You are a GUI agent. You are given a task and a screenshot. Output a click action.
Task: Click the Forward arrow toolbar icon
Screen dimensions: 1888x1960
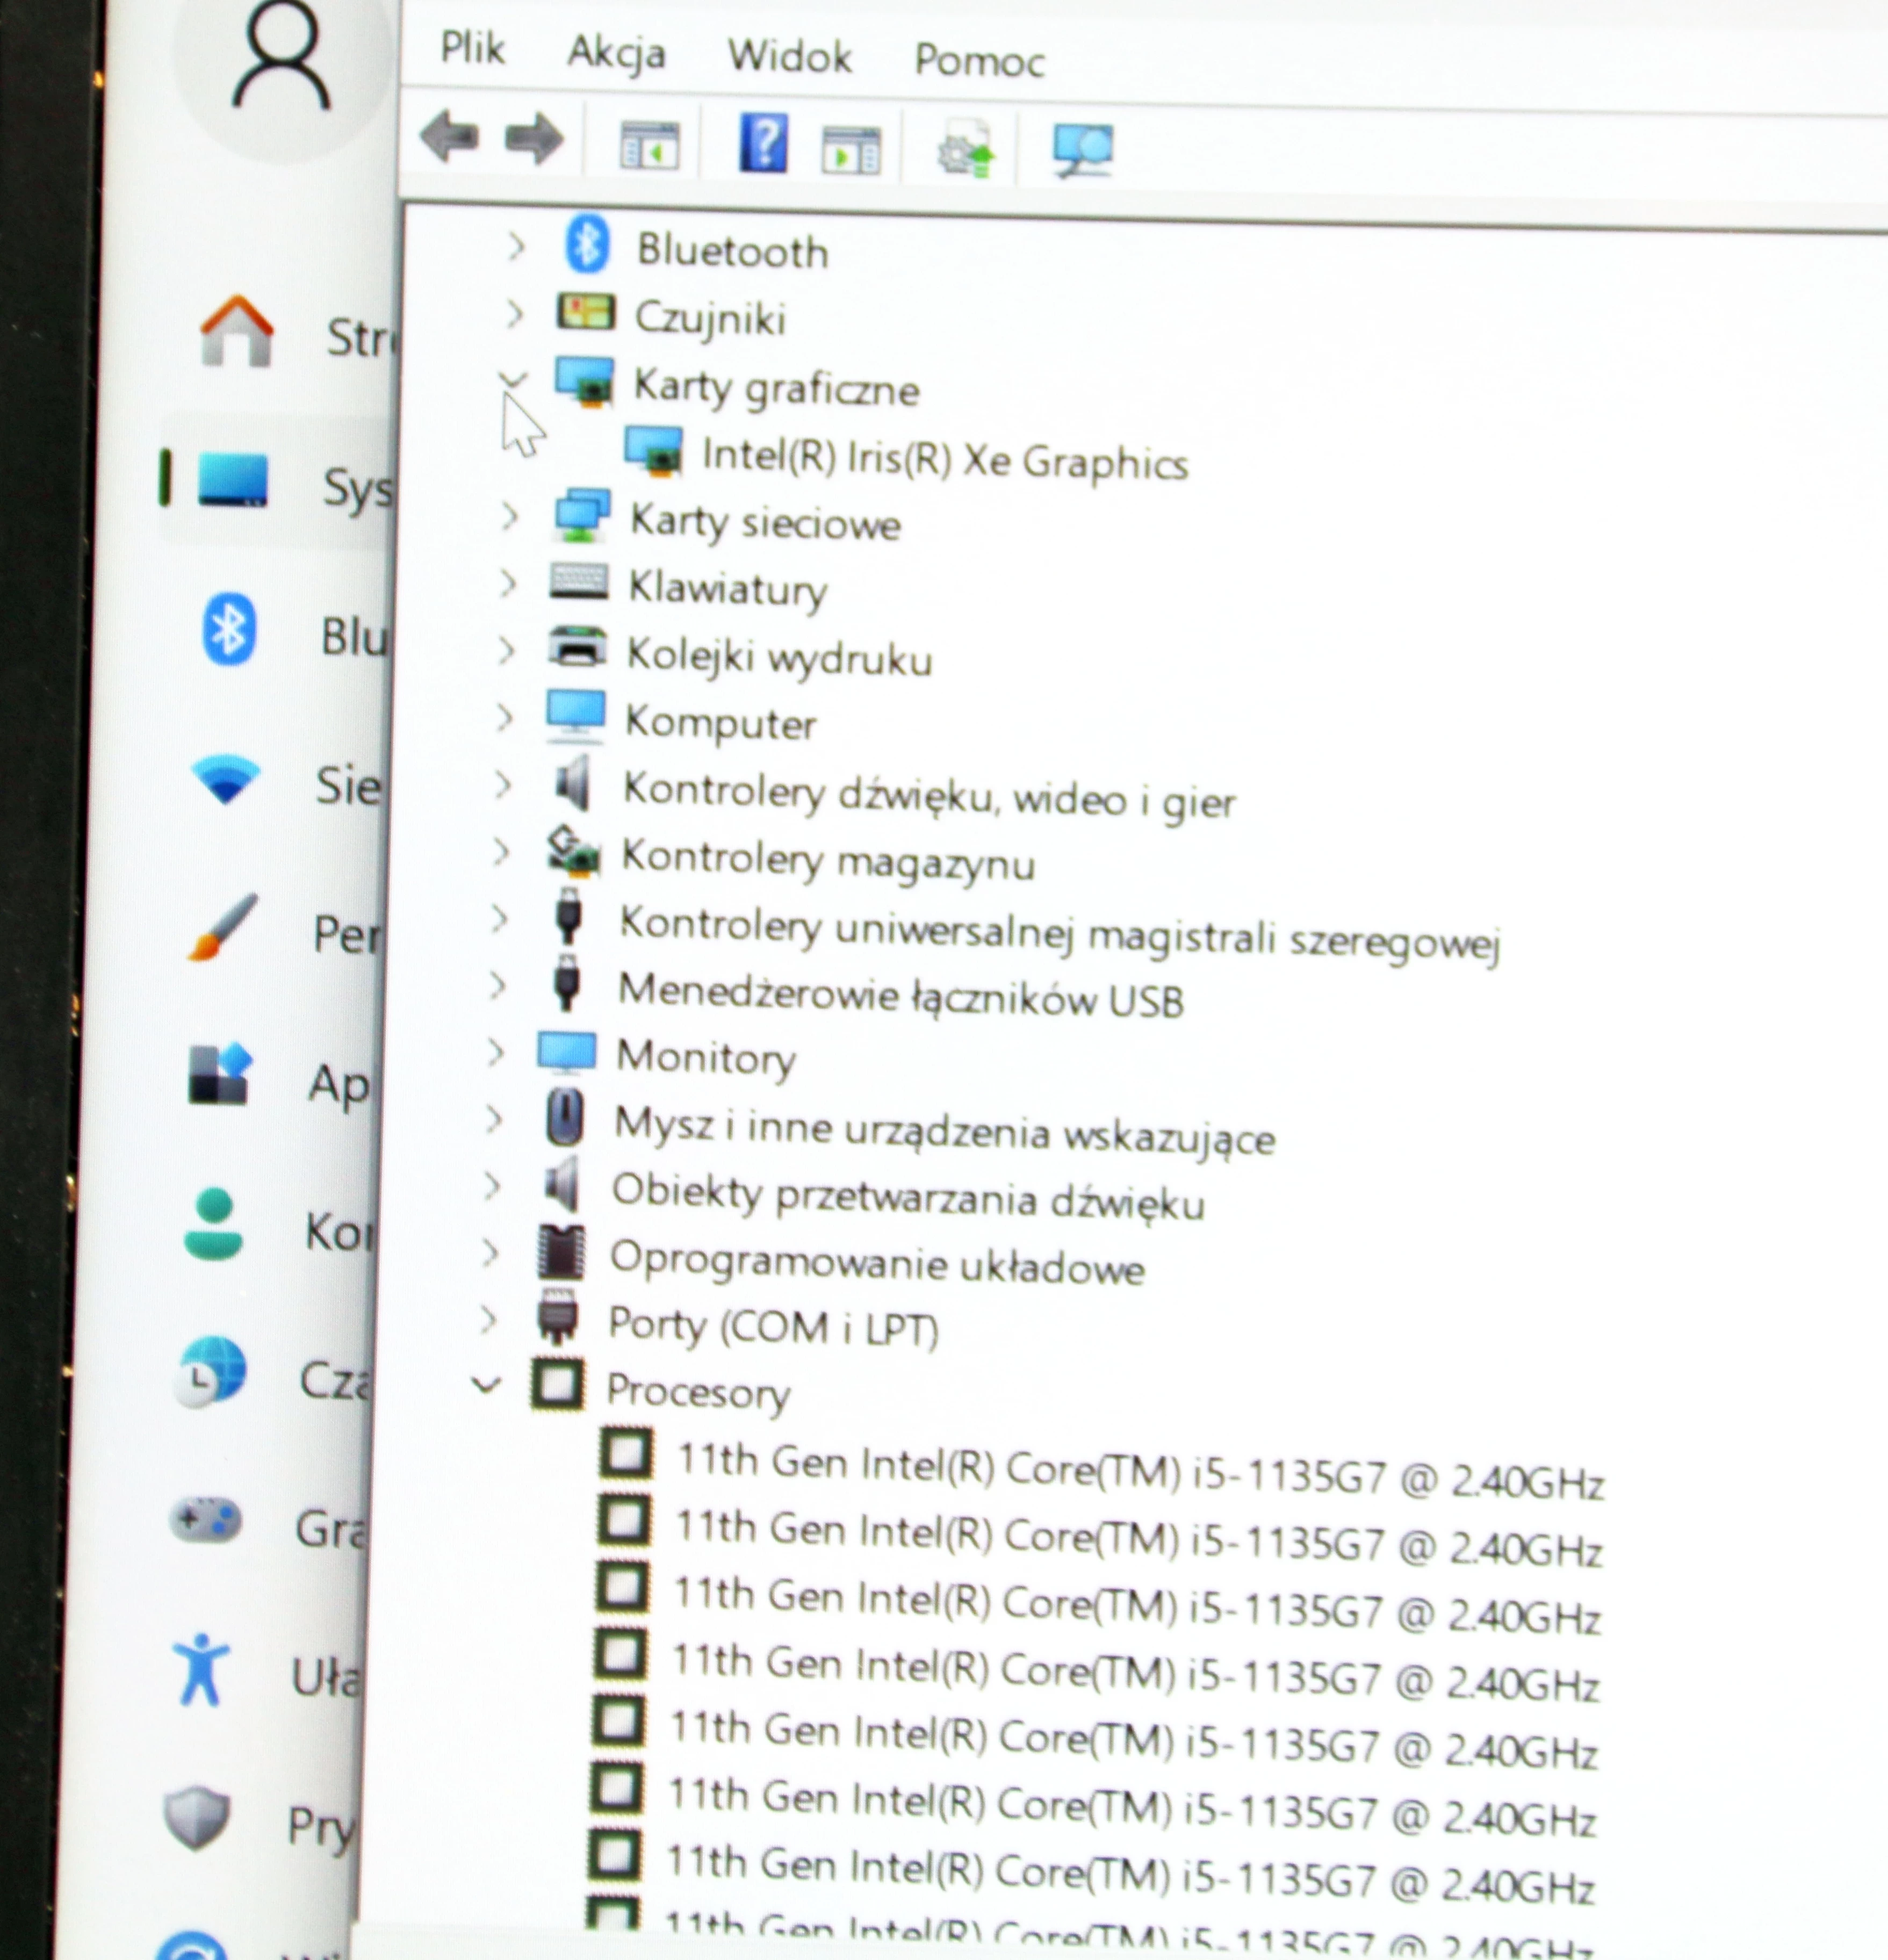533,139
